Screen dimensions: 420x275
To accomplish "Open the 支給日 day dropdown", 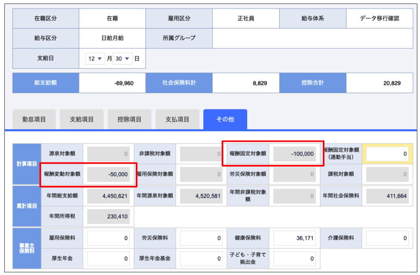I will click(x=123, y=59).
